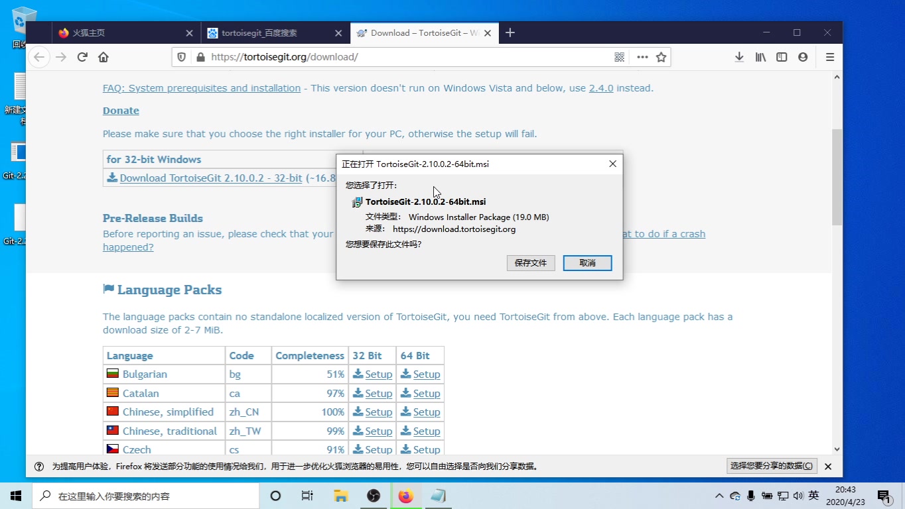905x509 pixels.
Task: Open the QR code icon in address bar
Action: click(619, 57)
